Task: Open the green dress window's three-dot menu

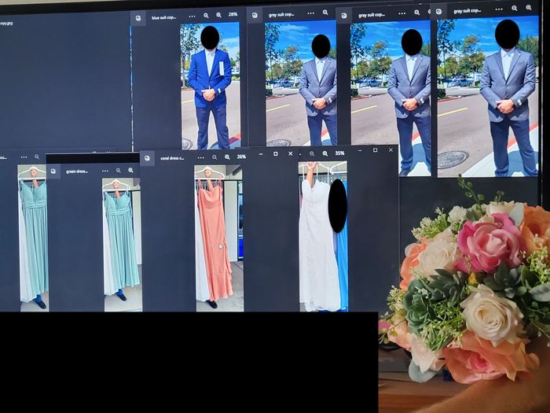Action: [x=104, y=170]
